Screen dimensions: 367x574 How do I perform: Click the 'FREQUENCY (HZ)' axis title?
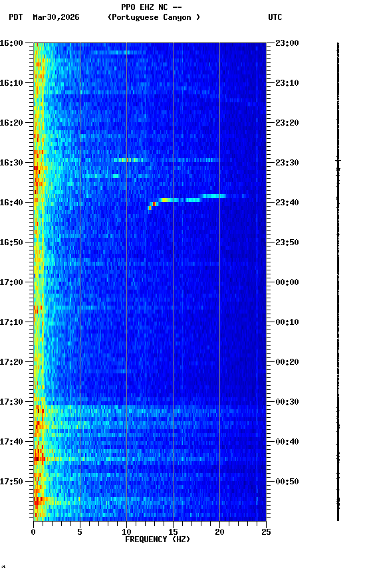(x=158, y=539)
